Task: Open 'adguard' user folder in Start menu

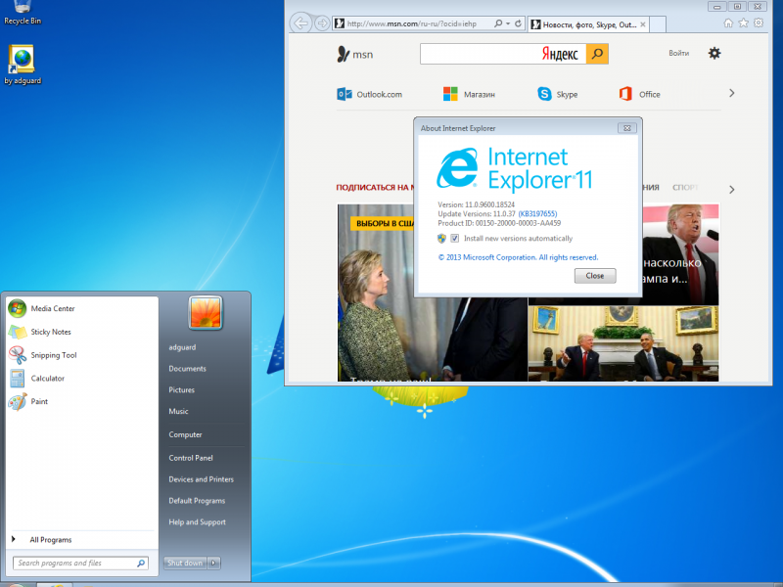Action: pyautogui.click(x=182, y=347)
